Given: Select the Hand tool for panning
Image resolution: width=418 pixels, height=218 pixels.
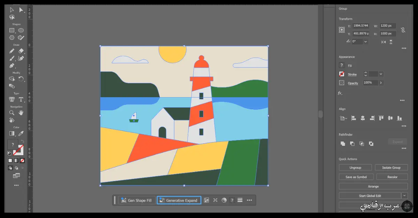Looking at the screenshot, I should tap(20, 113).
